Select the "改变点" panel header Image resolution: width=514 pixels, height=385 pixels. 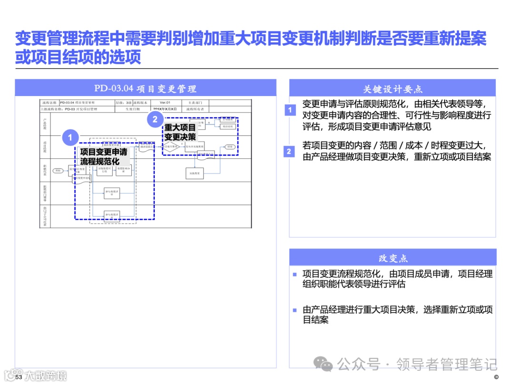[x=393, y=258]
